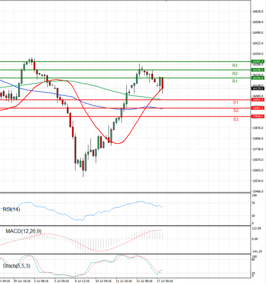
Task: Click the 29 Jun 16:16 time label
Action: [22, 281]
